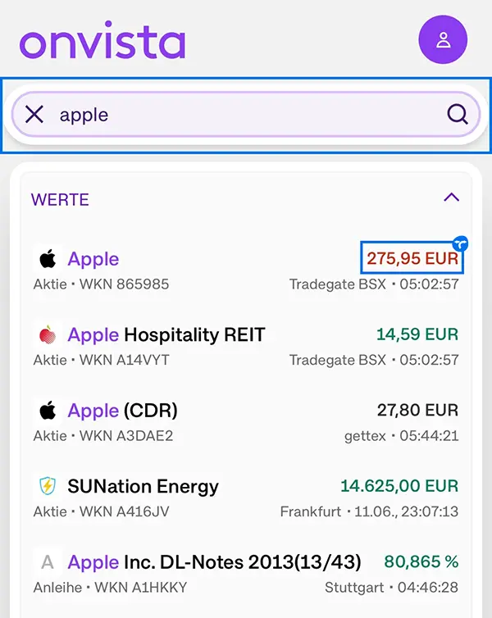492x618 pixels.
Task: Click the black Apple logo next to Apple
Action: tap(48, 259)
